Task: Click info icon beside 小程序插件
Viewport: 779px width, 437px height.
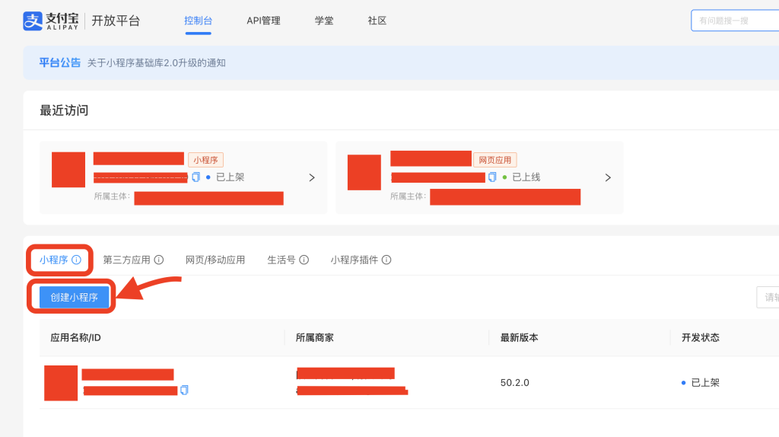Action: click(x=386, y=260)
